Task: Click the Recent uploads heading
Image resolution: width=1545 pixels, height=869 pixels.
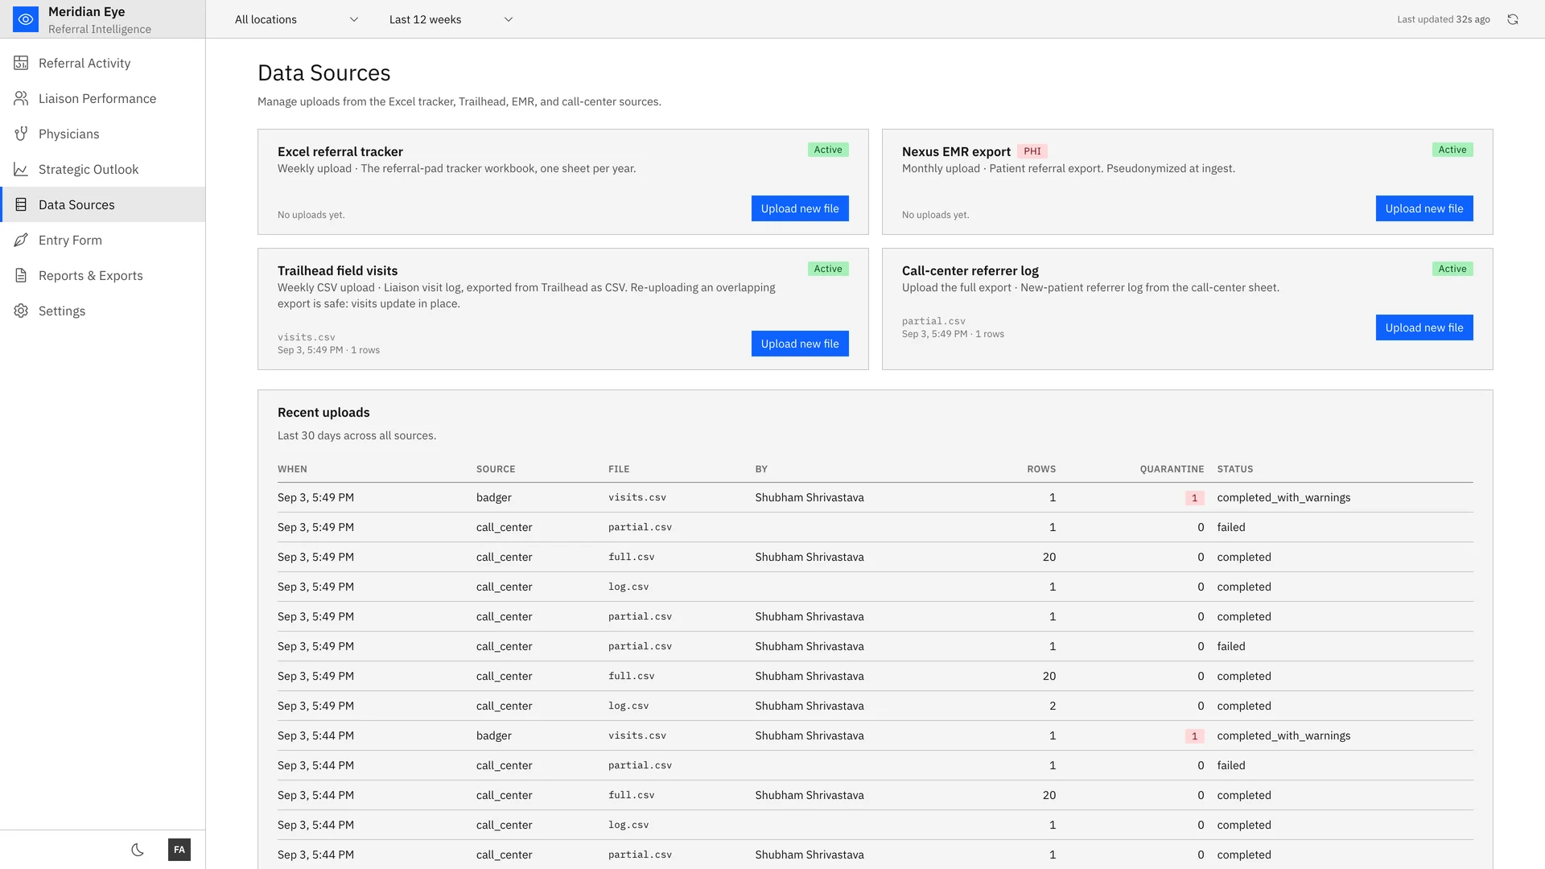Action: pyautogui.click(x=323, y=412)
